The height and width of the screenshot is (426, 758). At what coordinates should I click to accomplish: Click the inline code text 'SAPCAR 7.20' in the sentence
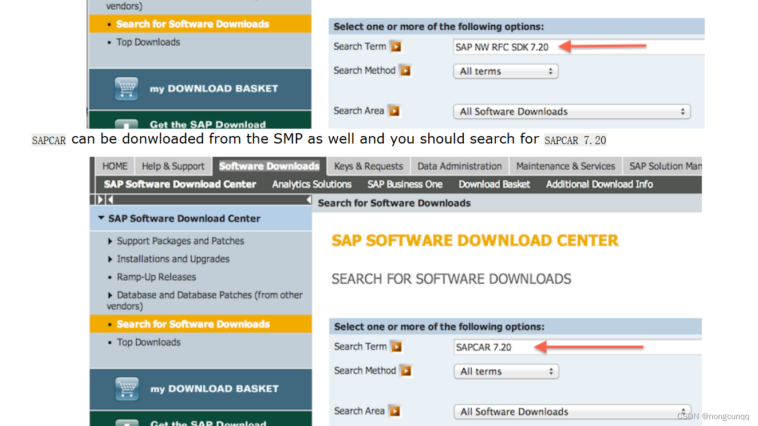[575, 140]
